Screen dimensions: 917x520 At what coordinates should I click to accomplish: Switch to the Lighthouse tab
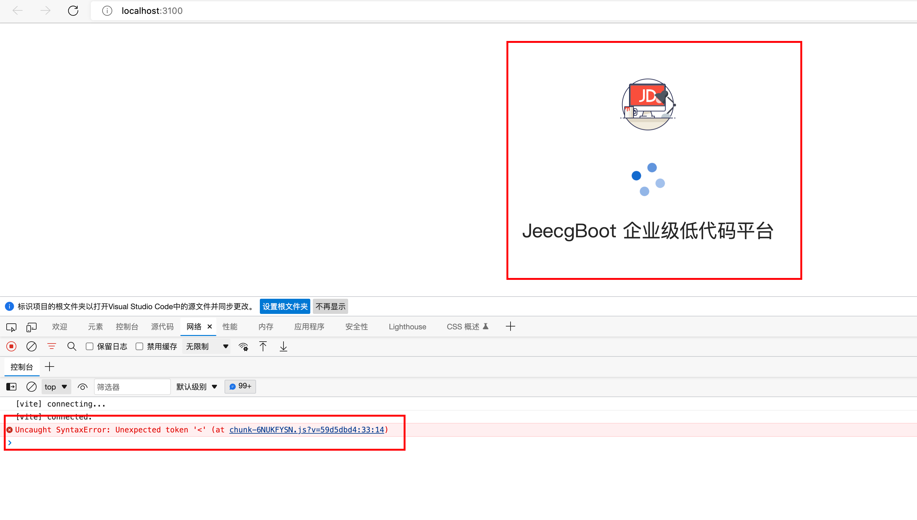(407, 327)
